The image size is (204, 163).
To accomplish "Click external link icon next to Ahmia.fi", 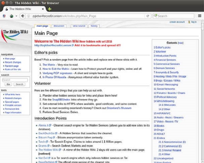I will (x=50, y=126).
